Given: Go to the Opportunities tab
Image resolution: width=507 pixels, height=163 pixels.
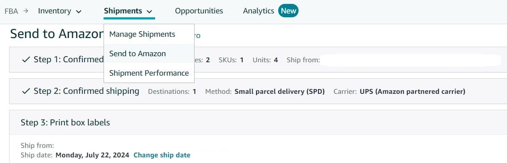Looking at the screenshot, I should 199,11.
